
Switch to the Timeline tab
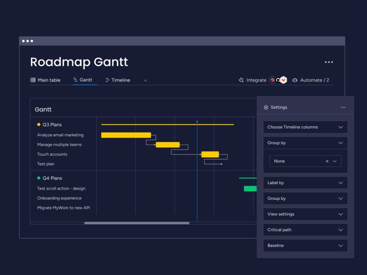pyautogui.click(x=120, y=80)
